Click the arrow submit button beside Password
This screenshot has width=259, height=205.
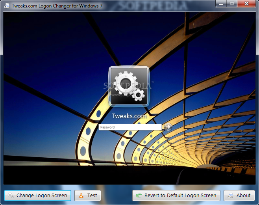168,127
